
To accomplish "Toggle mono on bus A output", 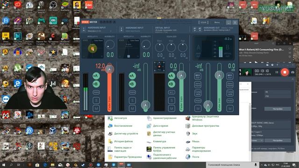I will point(198,101).
